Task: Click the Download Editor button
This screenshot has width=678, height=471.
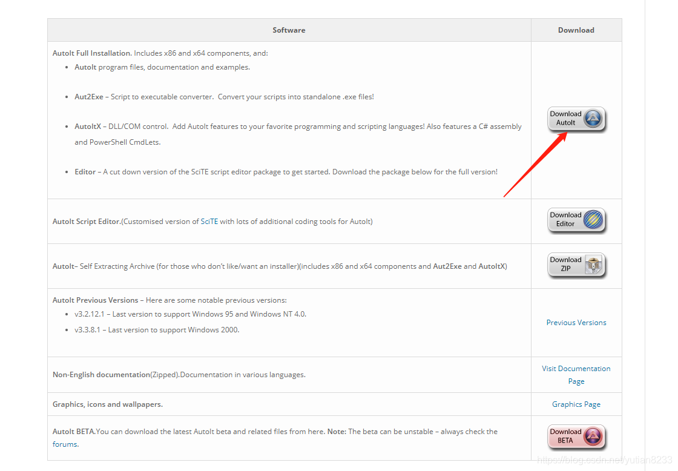Action: 576,220
